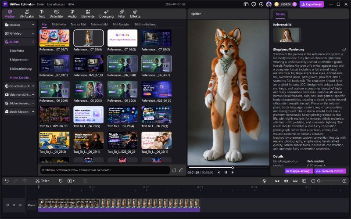Open the AI-Avatar tool
This screenshot has width=351, height=219.
pos(27,14)
